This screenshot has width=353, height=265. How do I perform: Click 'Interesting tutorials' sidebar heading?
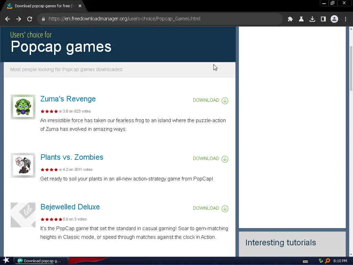(281, 243)
